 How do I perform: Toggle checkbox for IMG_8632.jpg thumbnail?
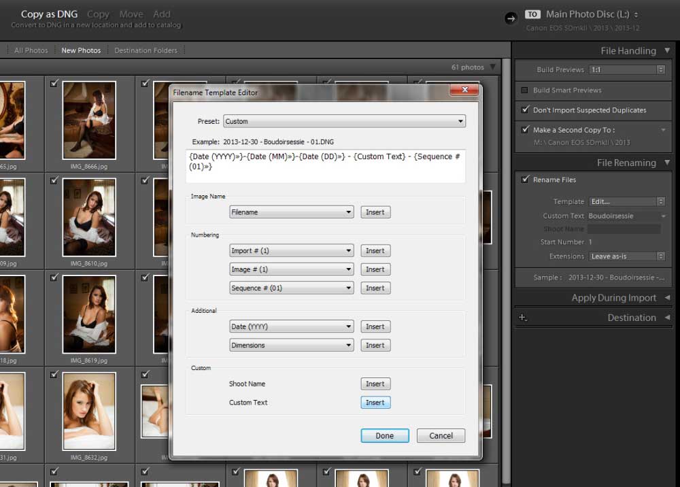(x=54, y=375)
